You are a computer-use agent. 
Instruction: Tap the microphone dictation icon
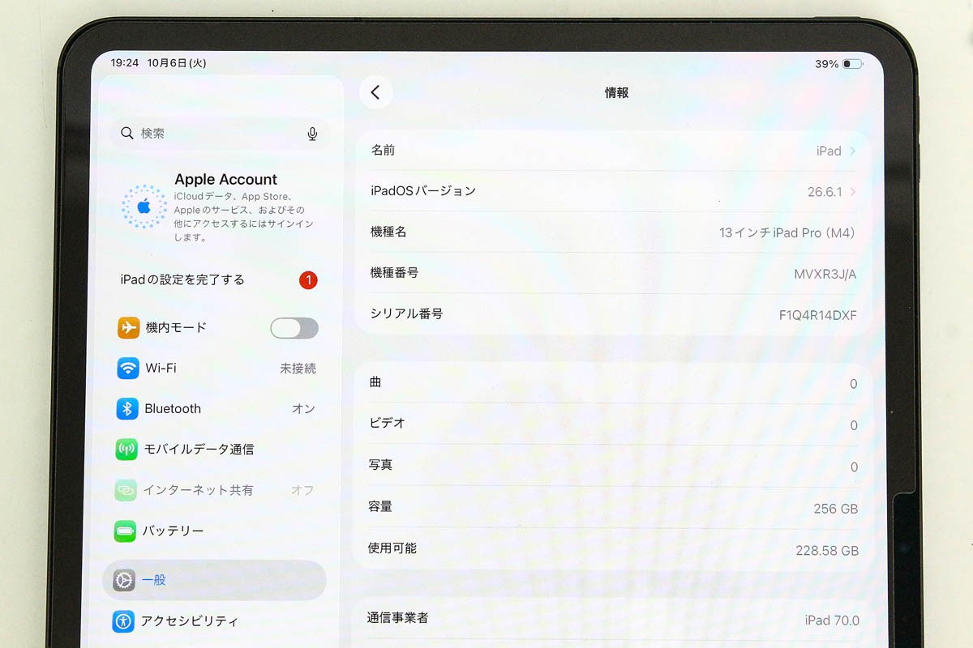pos(312,134)
